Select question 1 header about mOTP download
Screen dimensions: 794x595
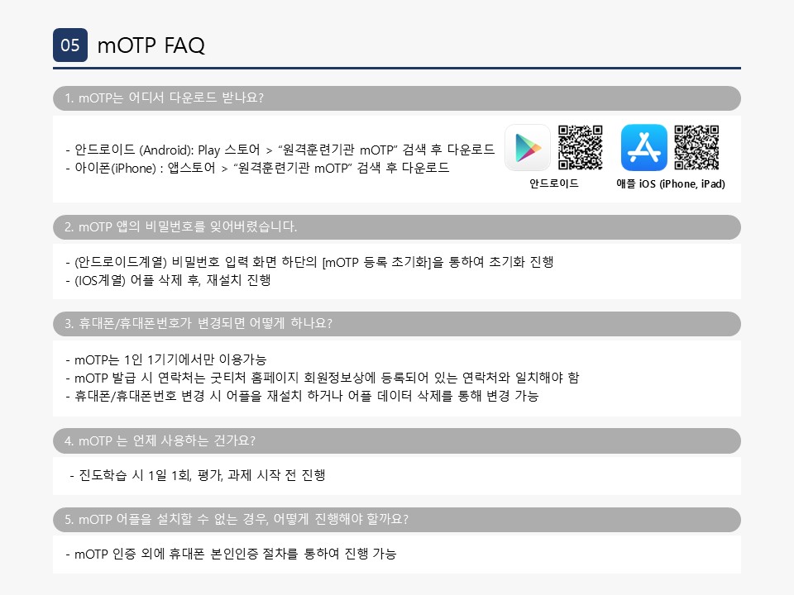[396, 98]
